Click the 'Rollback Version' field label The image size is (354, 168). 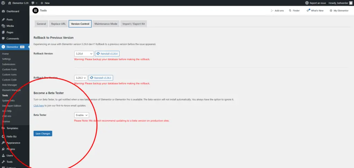point(43,54)
